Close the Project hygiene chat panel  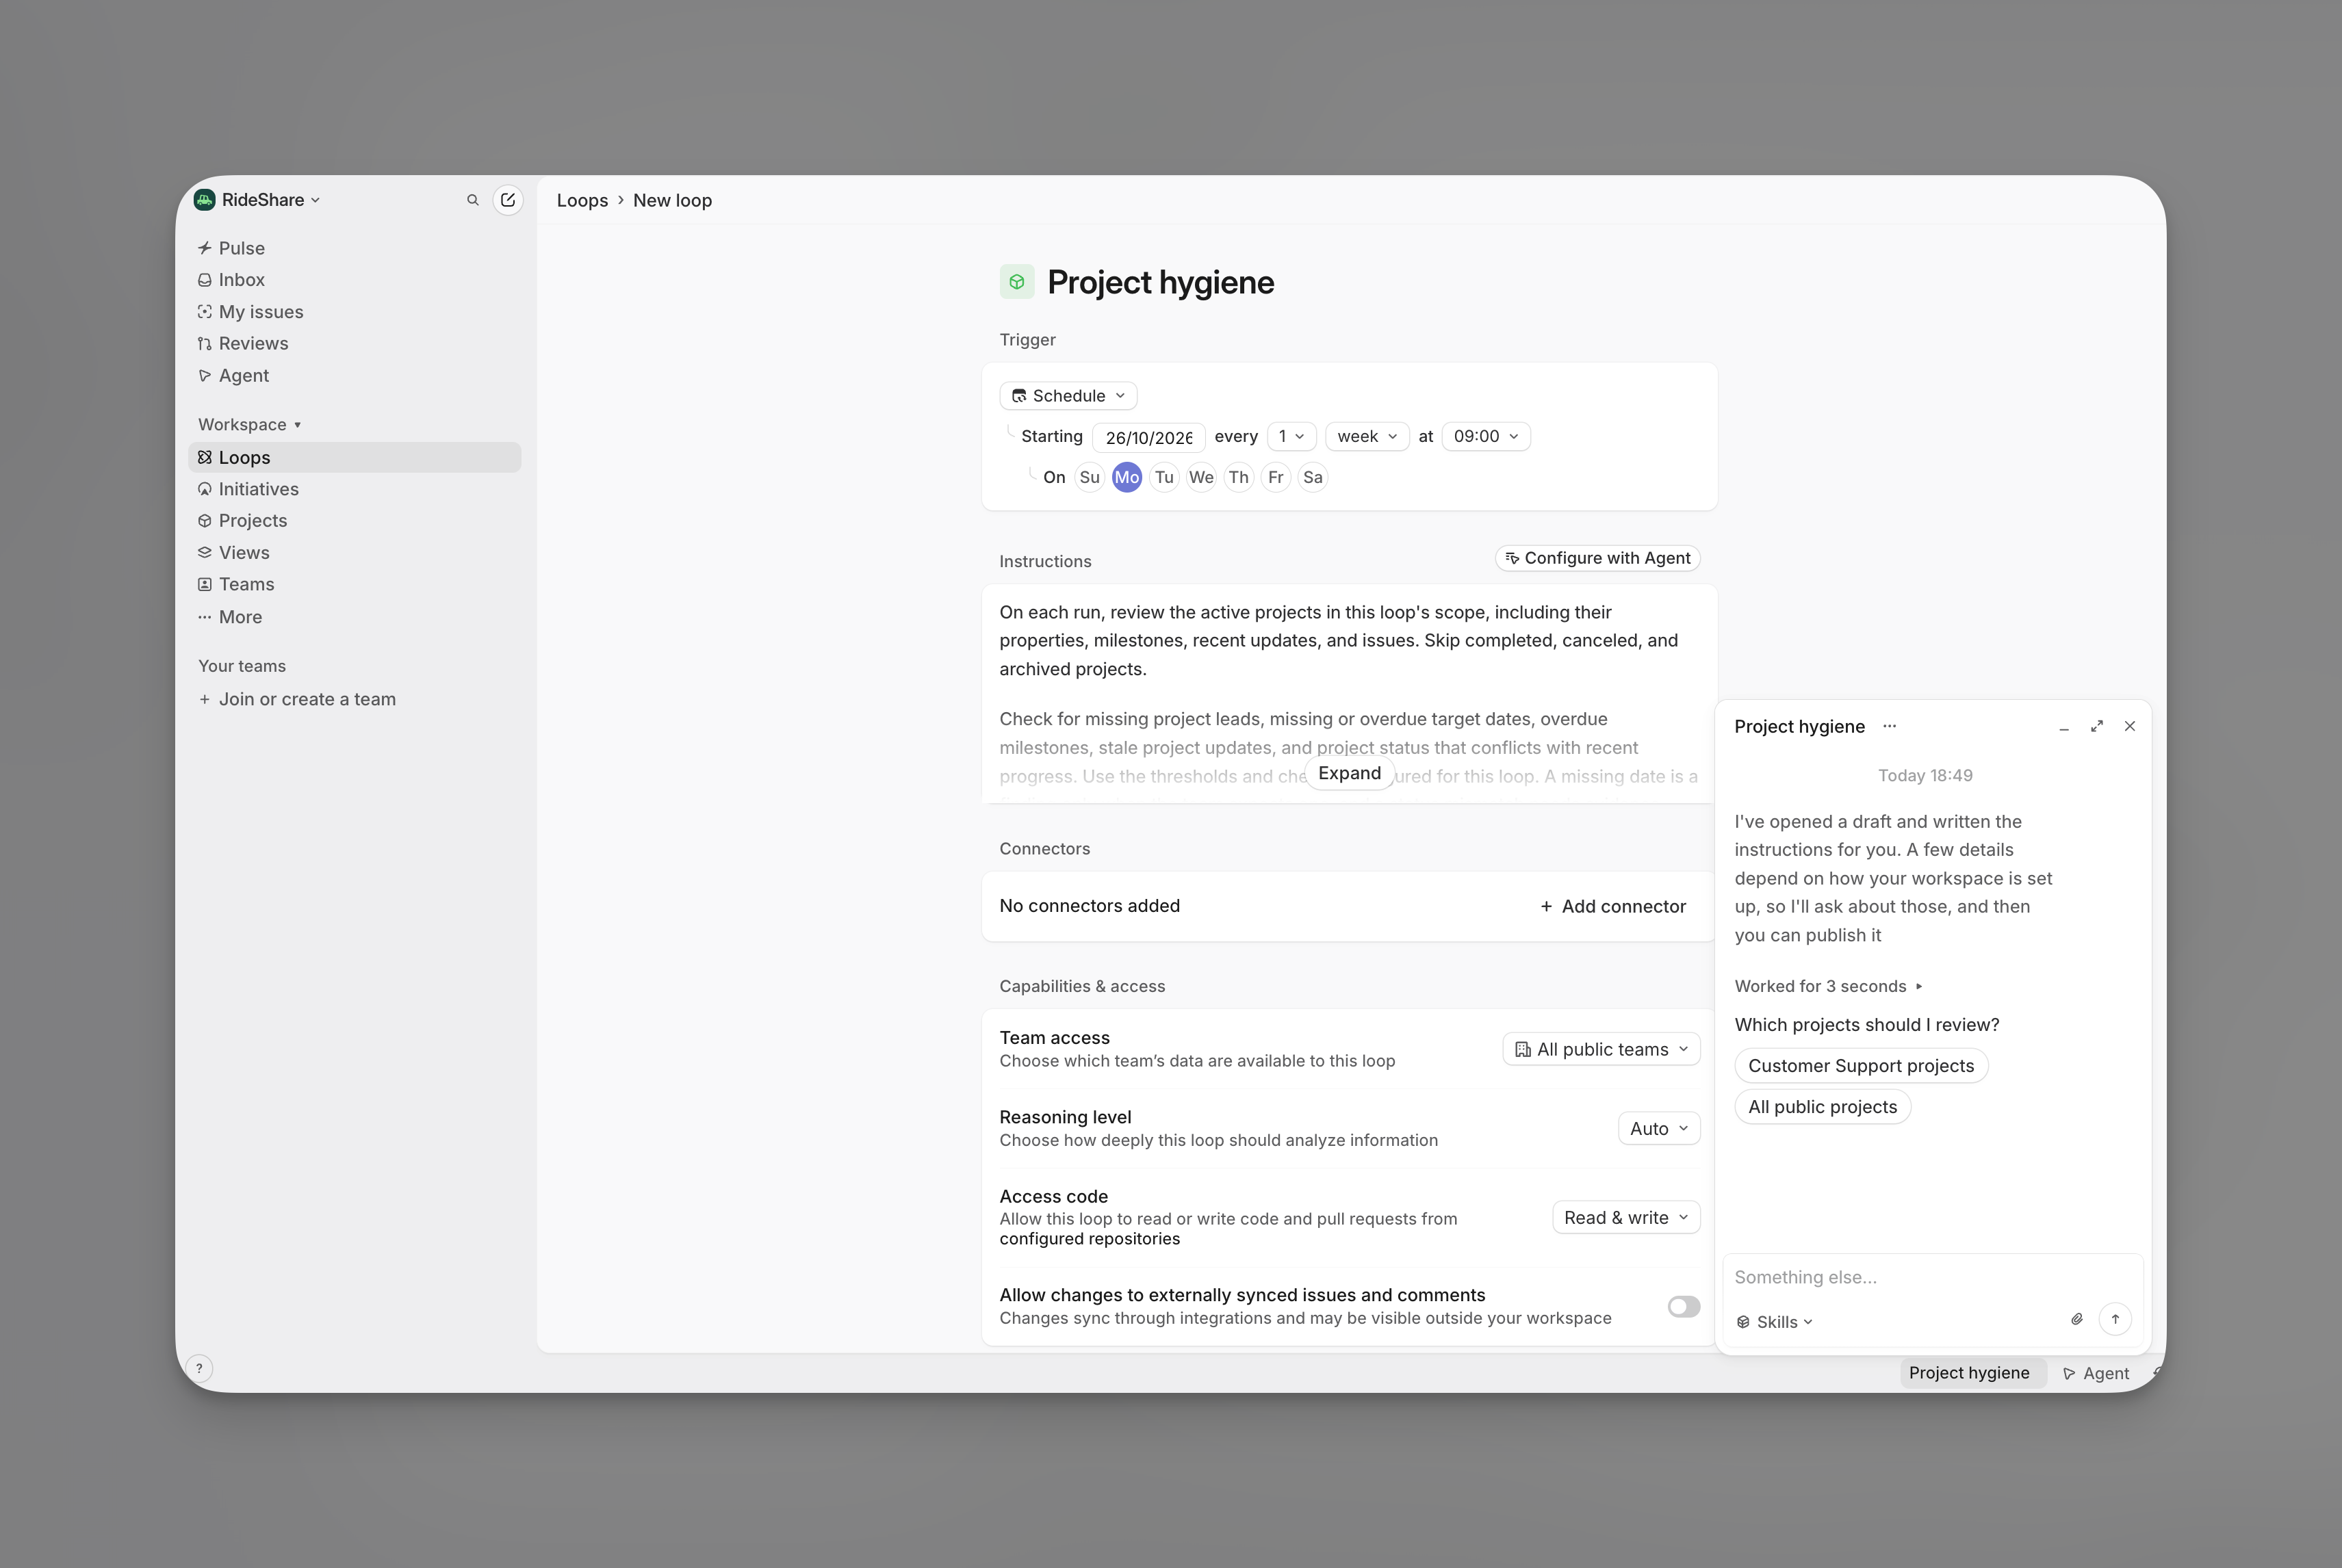tap(2130, 726)
